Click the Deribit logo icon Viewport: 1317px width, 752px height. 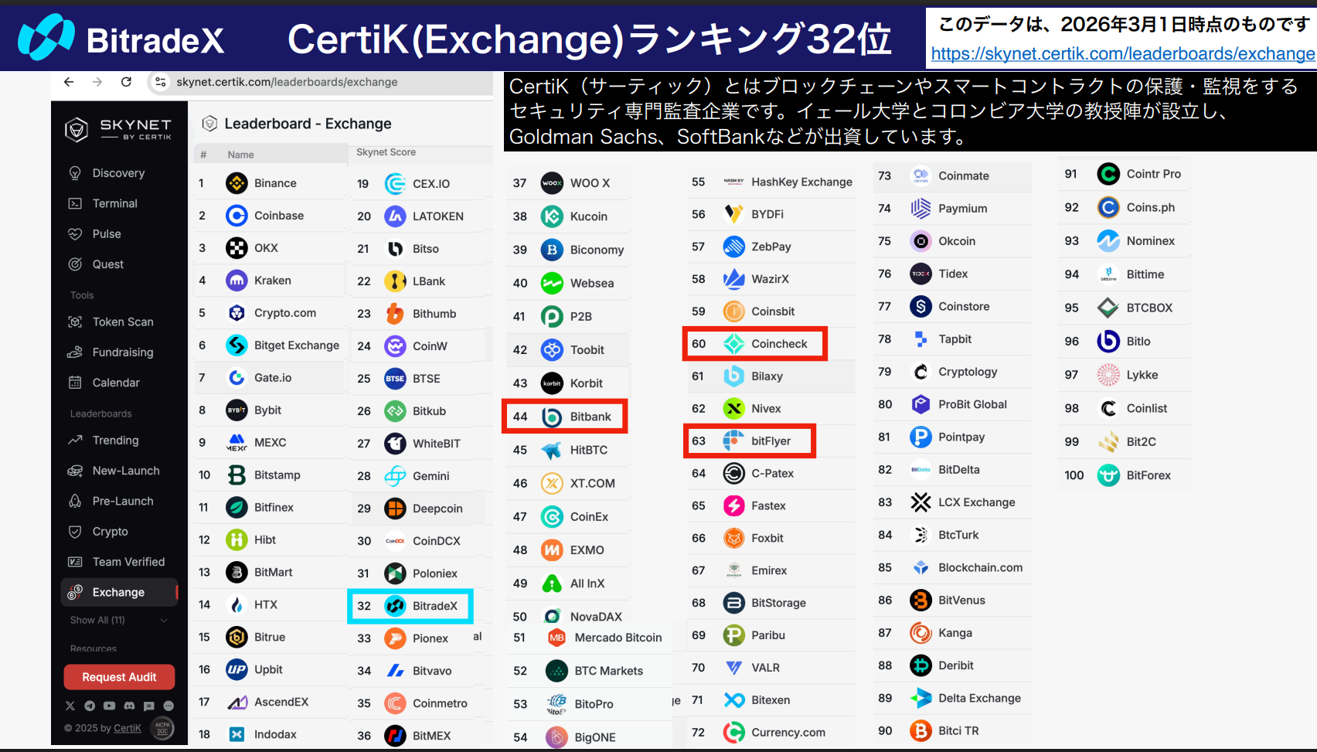click(x=921, y=665)
